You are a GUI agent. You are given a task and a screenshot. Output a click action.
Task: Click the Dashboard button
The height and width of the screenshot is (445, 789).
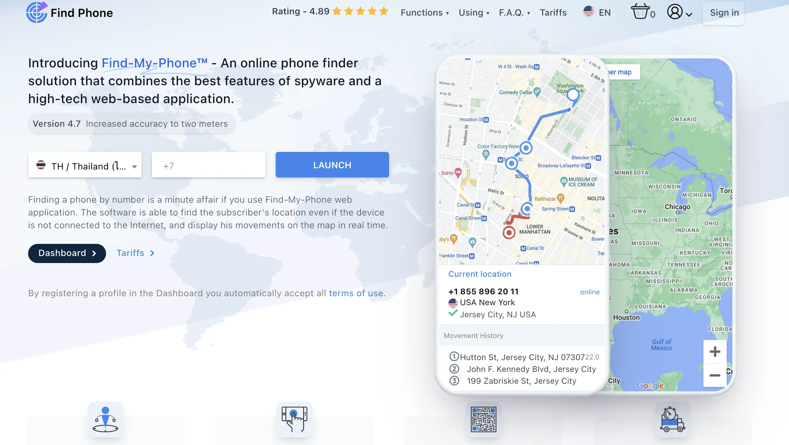coord(67,253)
